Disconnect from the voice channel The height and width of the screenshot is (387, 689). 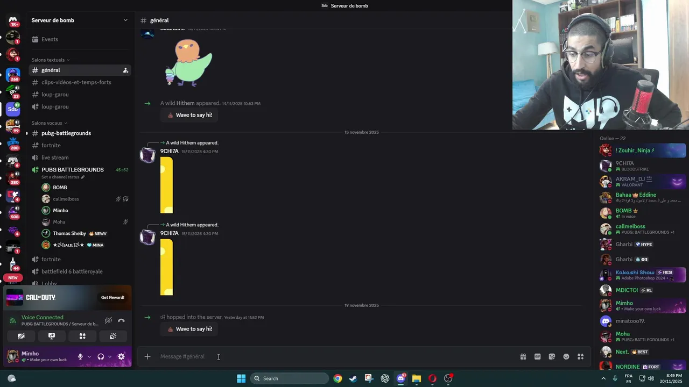click(121, 320)
